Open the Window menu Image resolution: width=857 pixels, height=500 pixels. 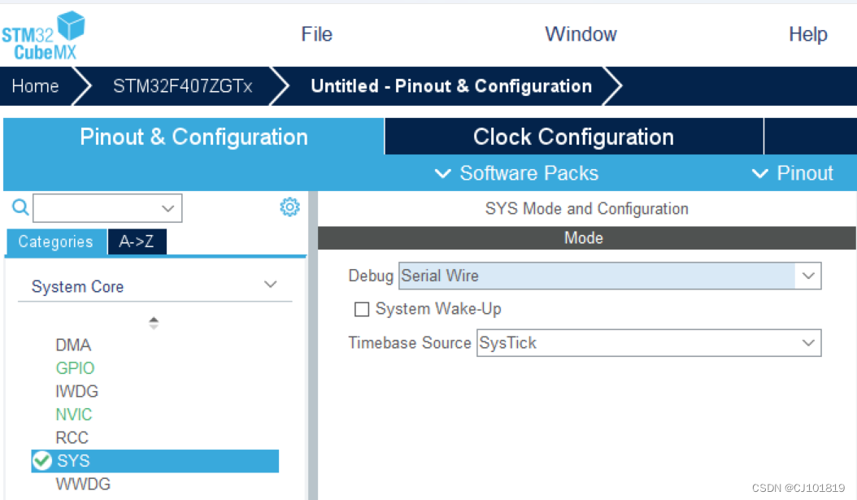[x=581, y=34]
